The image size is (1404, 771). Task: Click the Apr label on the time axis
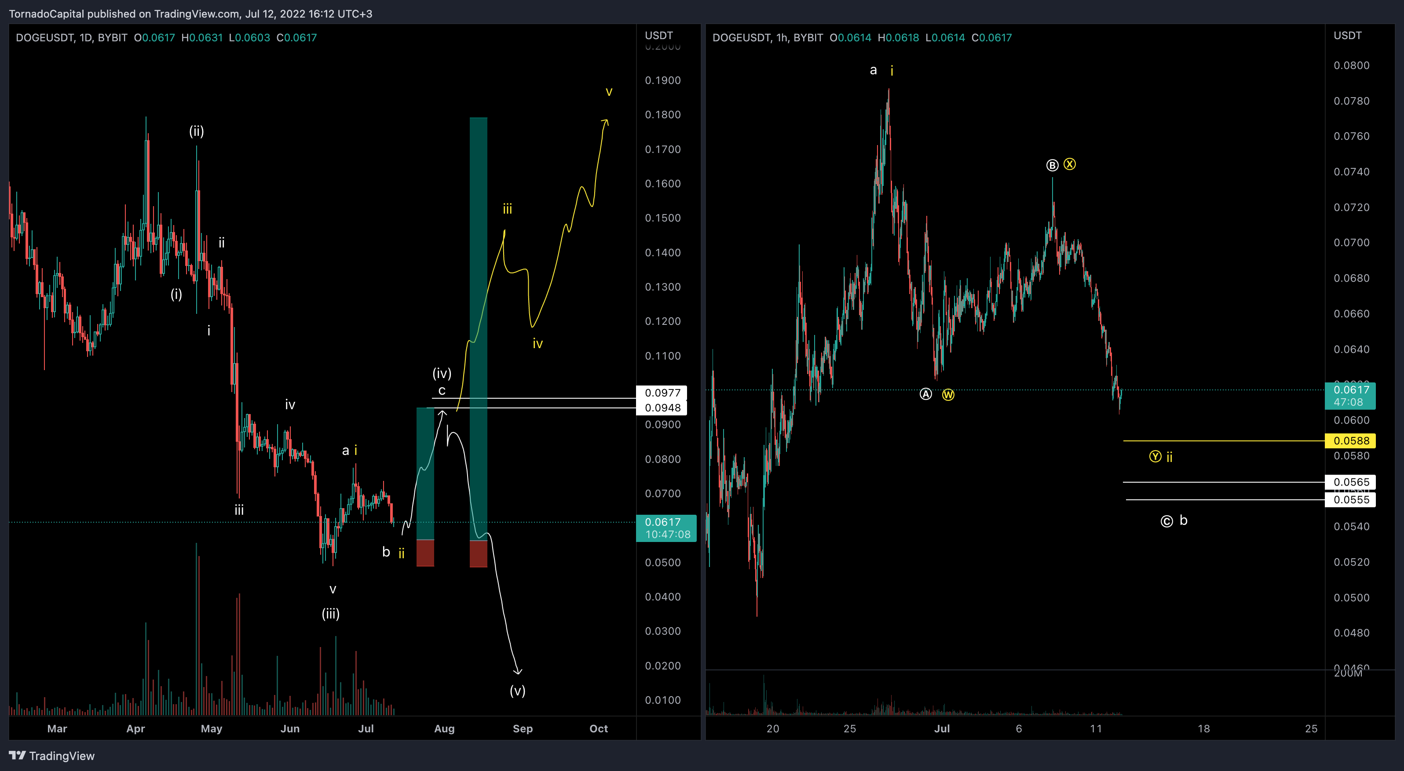pos(136,728)
